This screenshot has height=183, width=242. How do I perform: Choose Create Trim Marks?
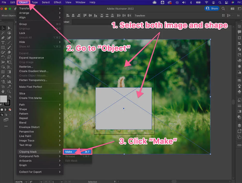coord(40,98)
